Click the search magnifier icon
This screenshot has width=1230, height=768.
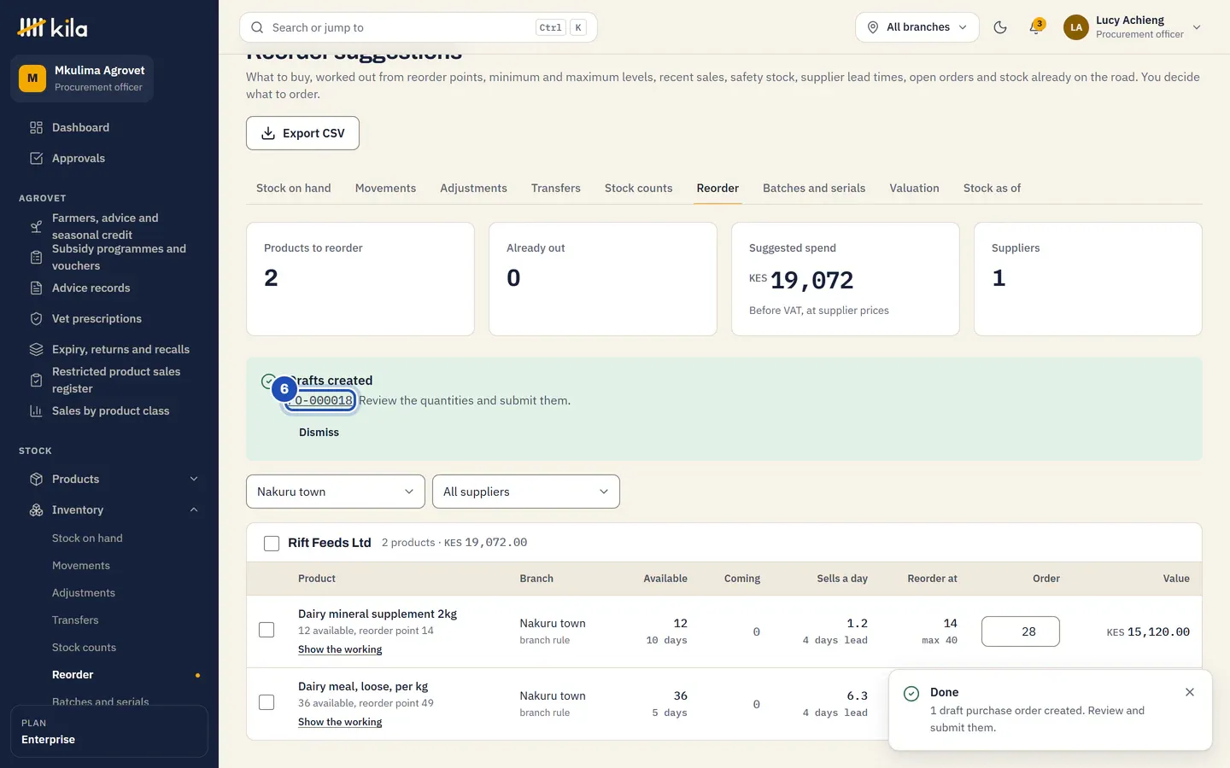[x=257, y=27]
